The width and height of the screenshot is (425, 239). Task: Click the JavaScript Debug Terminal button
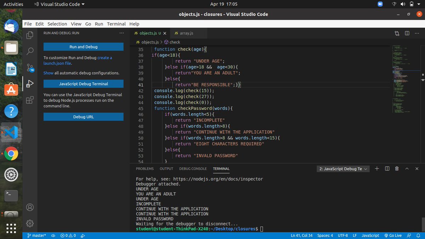84,84
